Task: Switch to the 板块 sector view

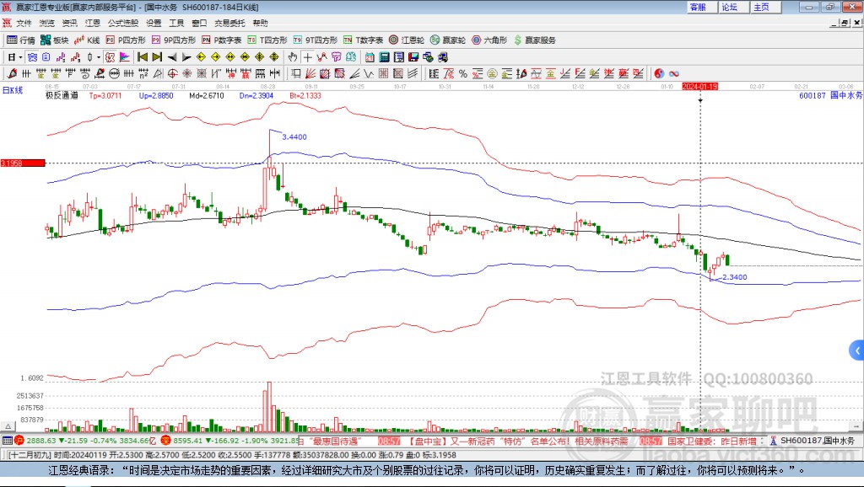Action: tap(55, 40)
